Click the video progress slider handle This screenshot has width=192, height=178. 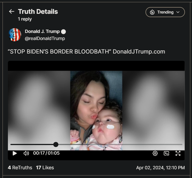pyautogui.click(x=56, y=144)
